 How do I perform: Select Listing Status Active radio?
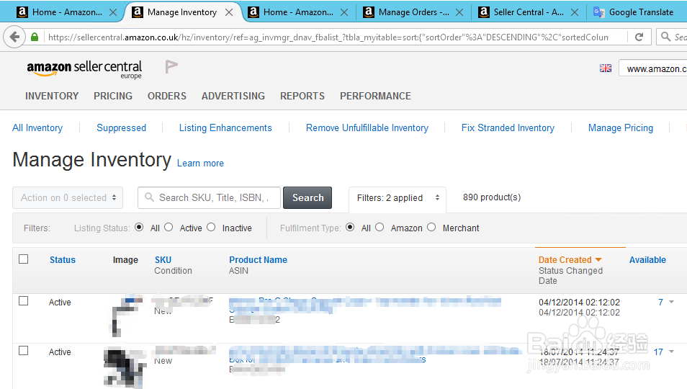[169, 228]
